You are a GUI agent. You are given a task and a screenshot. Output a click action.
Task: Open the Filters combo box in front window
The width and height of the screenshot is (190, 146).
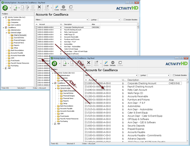click(x=115, y=75)
